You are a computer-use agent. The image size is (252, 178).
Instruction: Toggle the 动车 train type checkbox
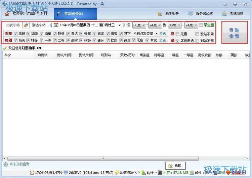41,33
